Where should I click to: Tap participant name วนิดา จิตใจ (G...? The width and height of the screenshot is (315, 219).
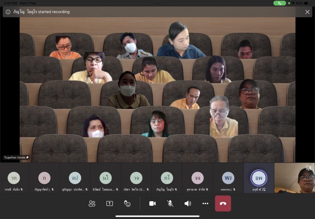134,189
